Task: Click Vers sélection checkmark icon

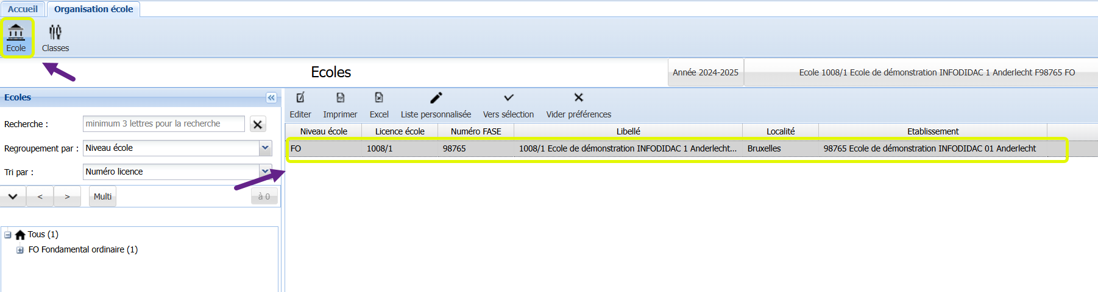Action: coord(508,98)
